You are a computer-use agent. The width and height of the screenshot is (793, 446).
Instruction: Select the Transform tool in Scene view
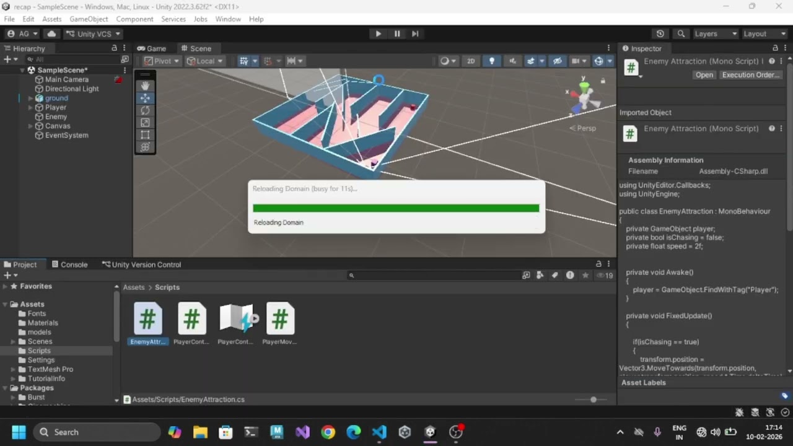point(145,147)
